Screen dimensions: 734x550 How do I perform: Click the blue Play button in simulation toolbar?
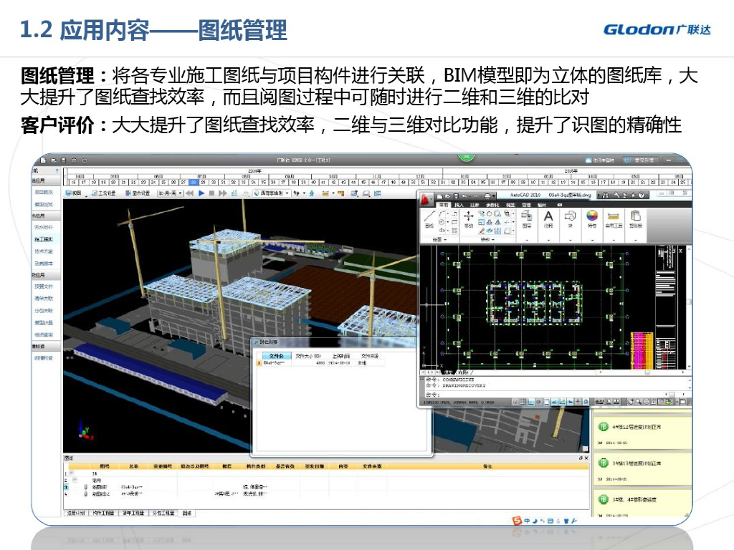202,193
